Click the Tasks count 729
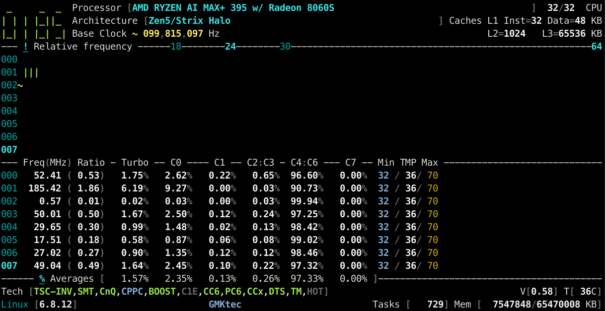Viewport: 605px width, 311px height. [436, 304]
